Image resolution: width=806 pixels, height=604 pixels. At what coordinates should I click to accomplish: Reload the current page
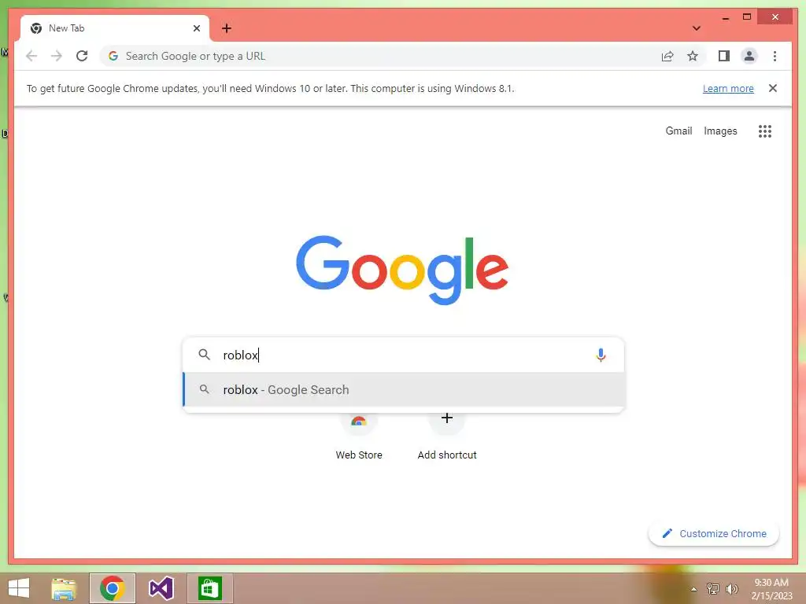(x=82, y=56)
